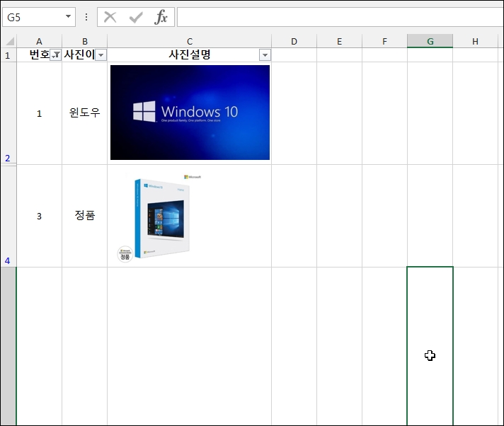Image resolution: width=504 pixels, height=426 pixels.
Task: Click the cell with number 3 in column A
Action: [39, 216]
